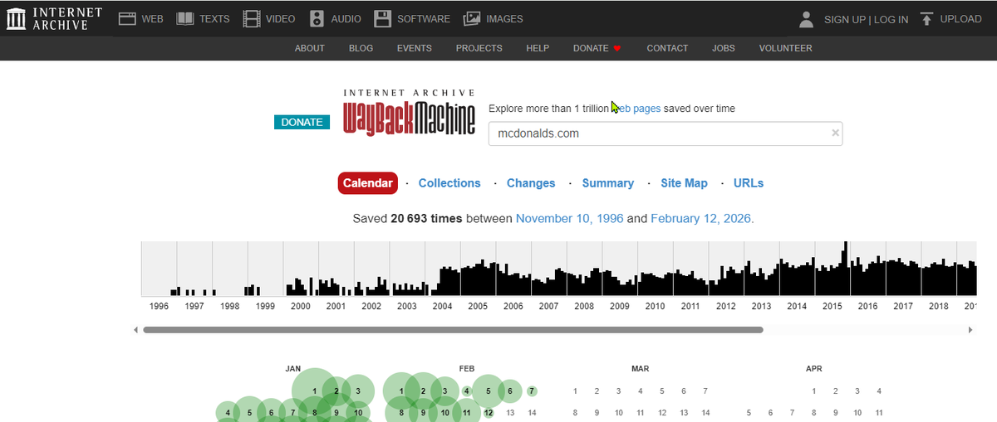997x422 pixels.
Task: Open the About menu item
Action: click(x=310, y=48)
